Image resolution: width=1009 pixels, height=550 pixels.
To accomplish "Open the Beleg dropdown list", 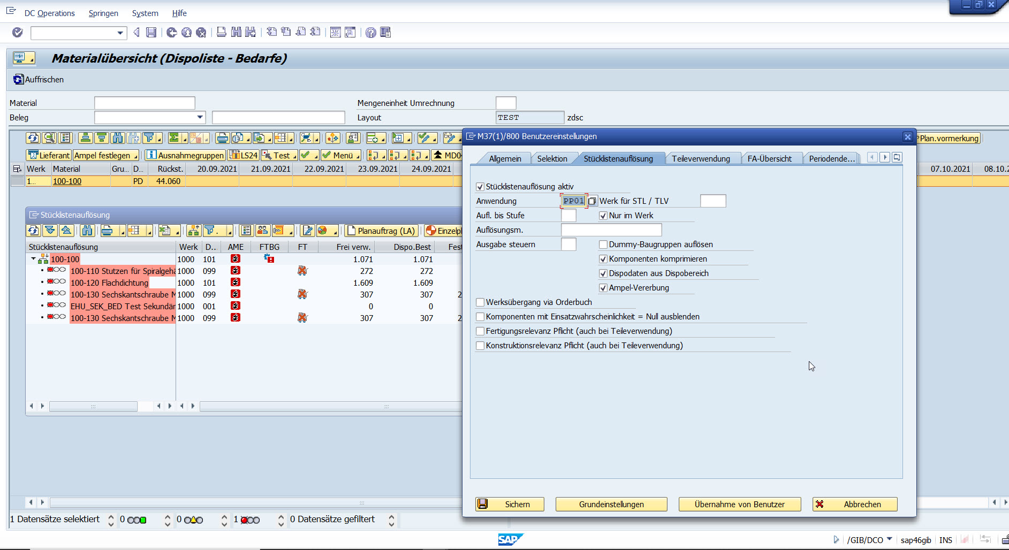I will point(200,117).
